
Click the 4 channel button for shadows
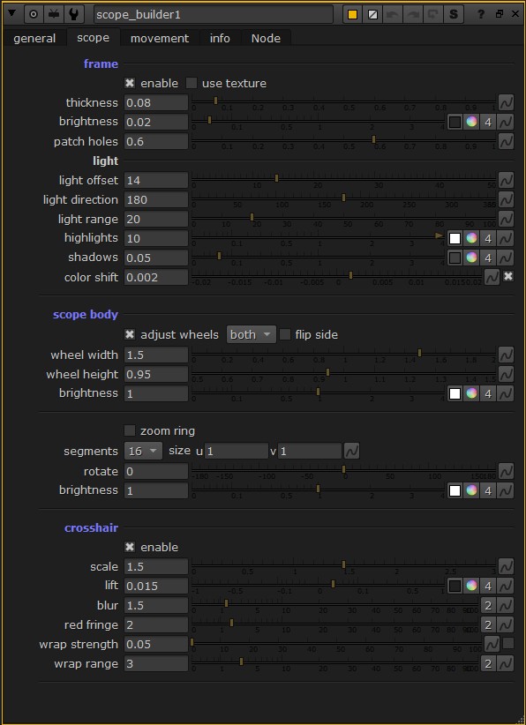(x=488, y=258)
